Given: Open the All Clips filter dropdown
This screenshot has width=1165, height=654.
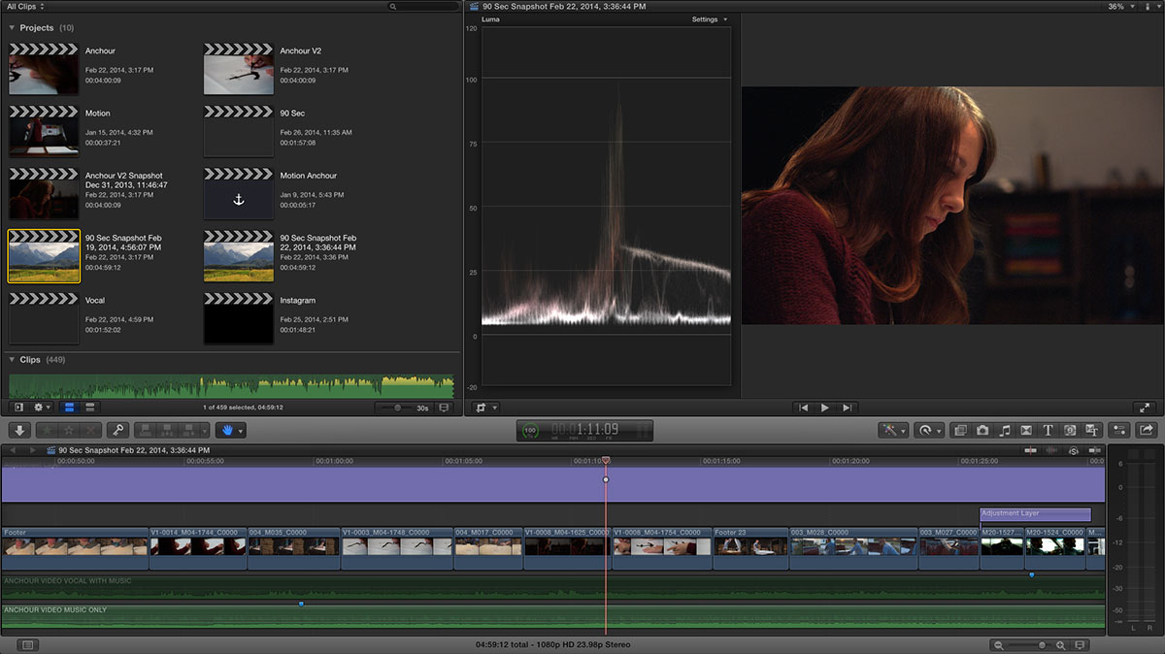Looking at the screenshot, I should click(x=25, y=7).
